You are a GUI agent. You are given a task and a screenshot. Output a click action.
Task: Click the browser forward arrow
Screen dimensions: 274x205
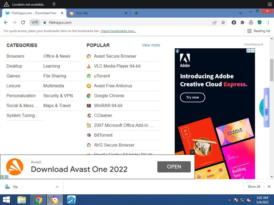coord(14,22)
